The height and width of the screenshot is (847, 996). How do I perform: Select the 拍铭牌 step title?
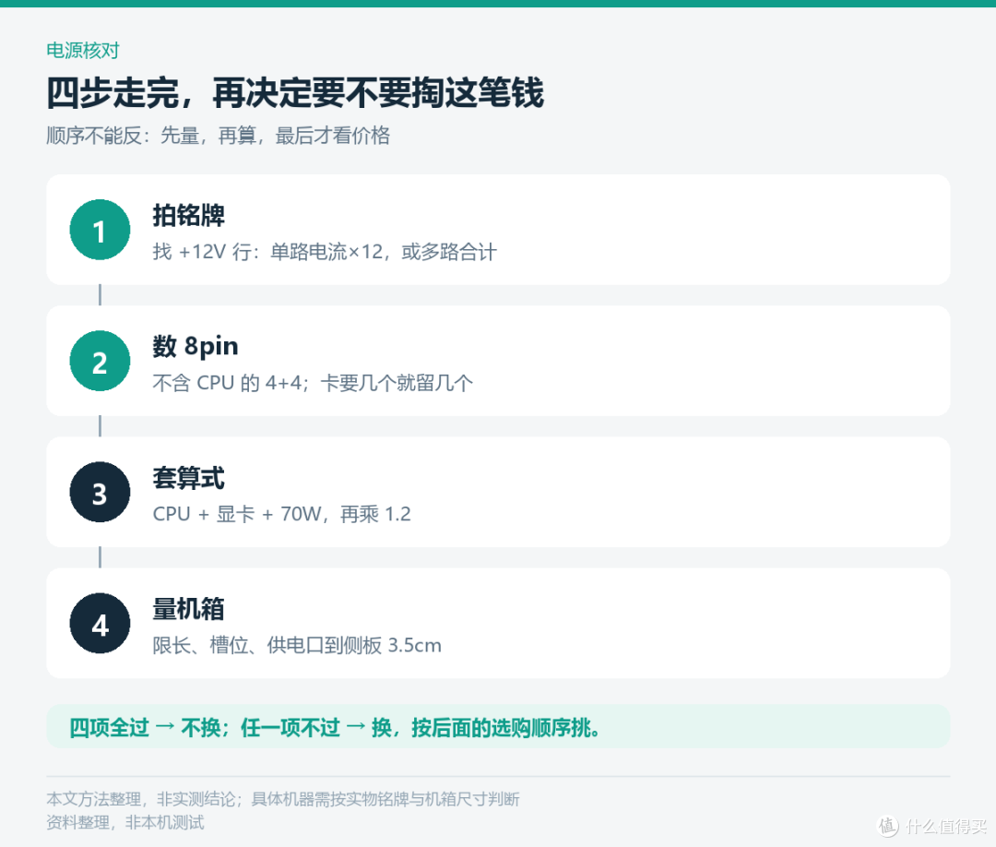tap(188, 215)
